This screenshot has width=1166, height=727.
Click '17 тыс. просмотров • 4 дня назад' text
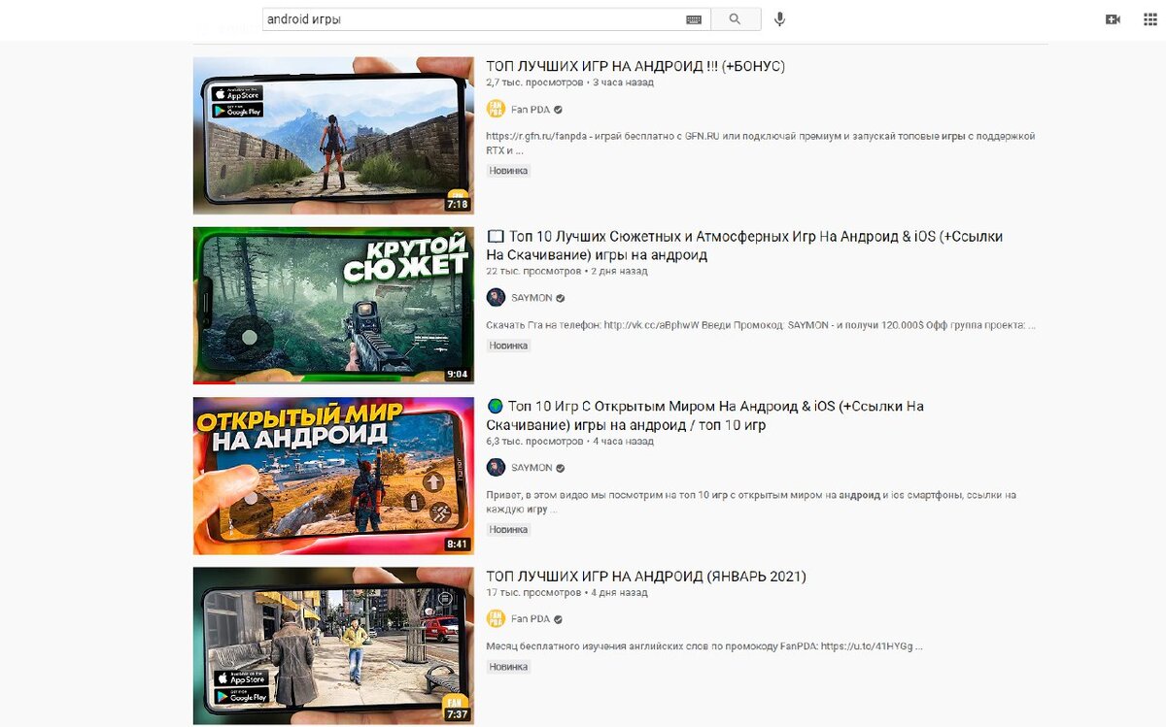[x=566, y=592]
